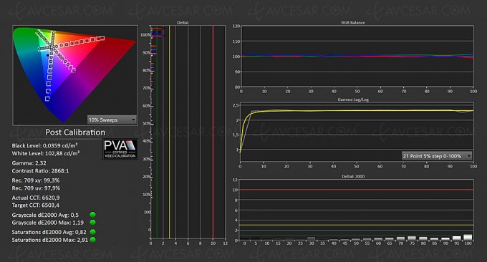487x262 pixels.
Task: Click green indicator next to Grayscale dE2000 Avg
Action: (92, 215)
